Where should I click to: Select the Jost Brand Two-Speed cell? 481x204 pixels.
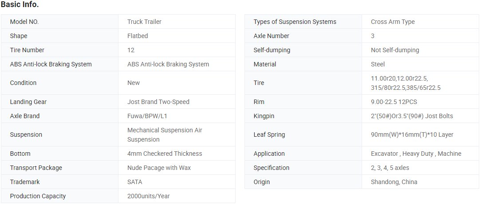177,102
